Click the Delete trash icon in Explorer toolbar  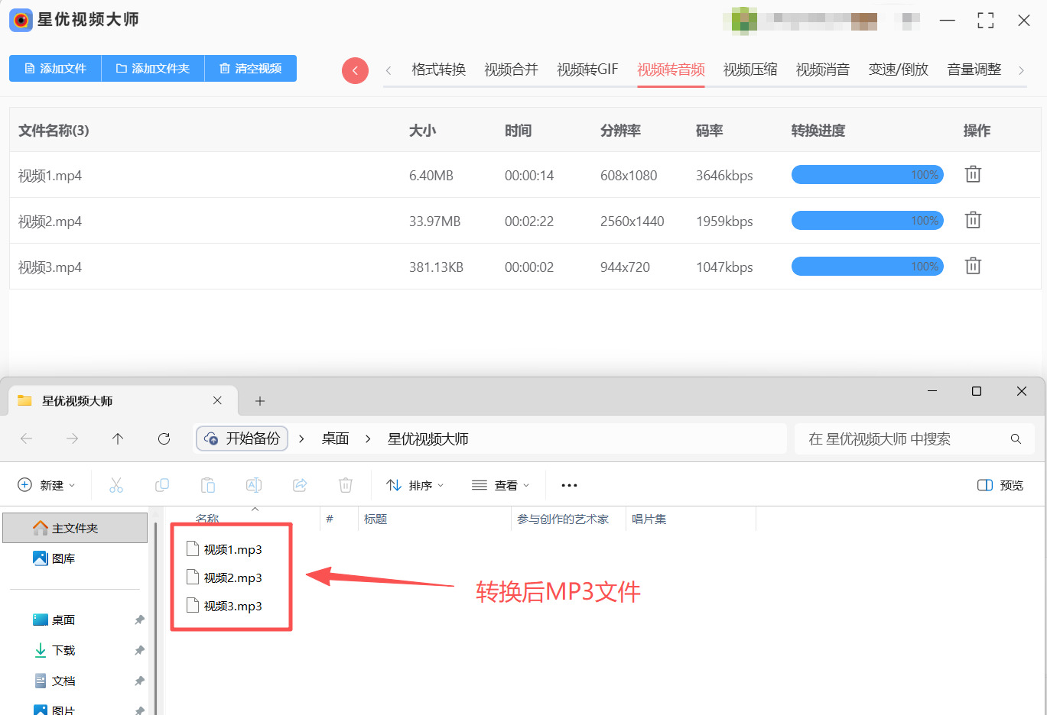pyautogui.click(x=346, y=485)
